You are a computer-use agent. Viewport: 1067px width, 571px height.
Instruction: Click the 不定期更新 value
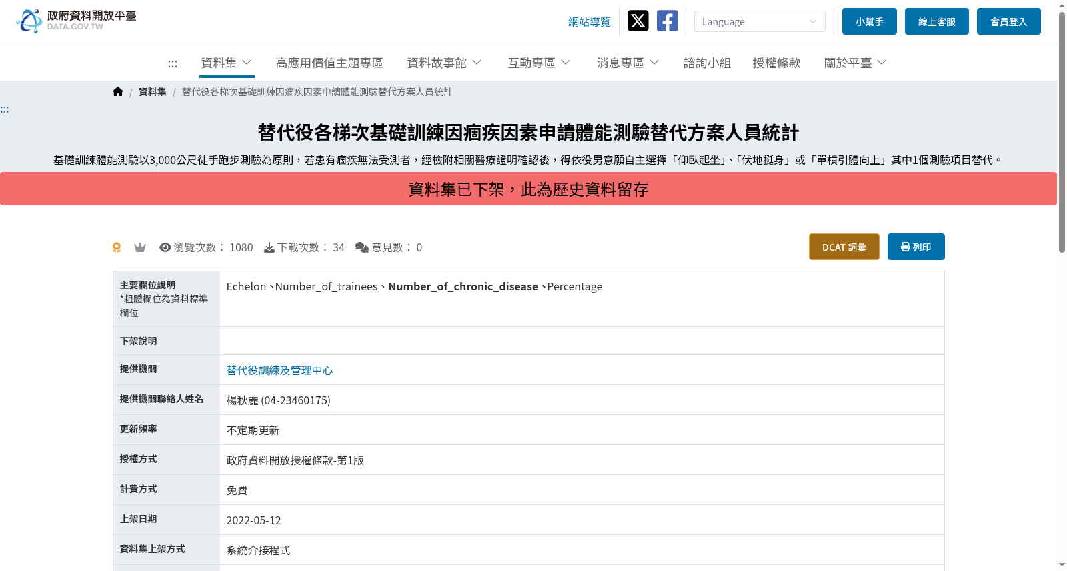click(253, 430)
